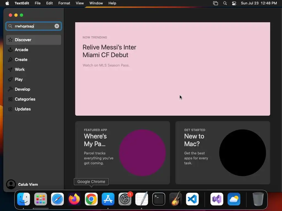Image resolution: width=282 pixels, height=211 pixels.
Task: Click the Watch on MLS Season Pass text
Action: point(106,65)
